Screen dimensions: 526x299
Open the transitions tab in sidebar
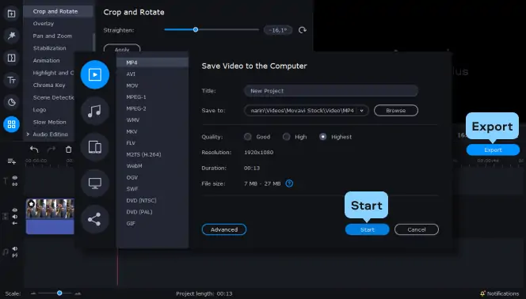click(x=11, y=58)
